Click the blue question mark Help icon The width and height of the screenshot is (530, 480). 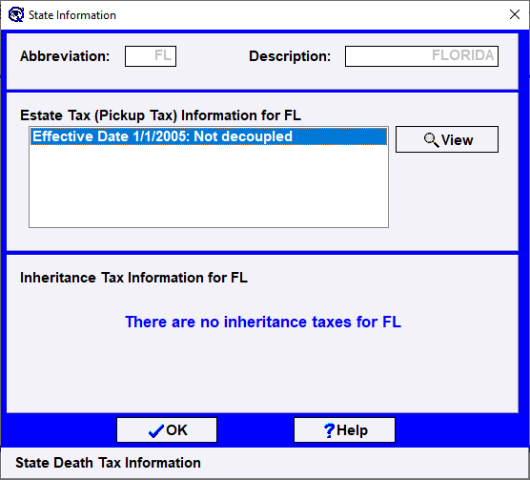(329, 430)
